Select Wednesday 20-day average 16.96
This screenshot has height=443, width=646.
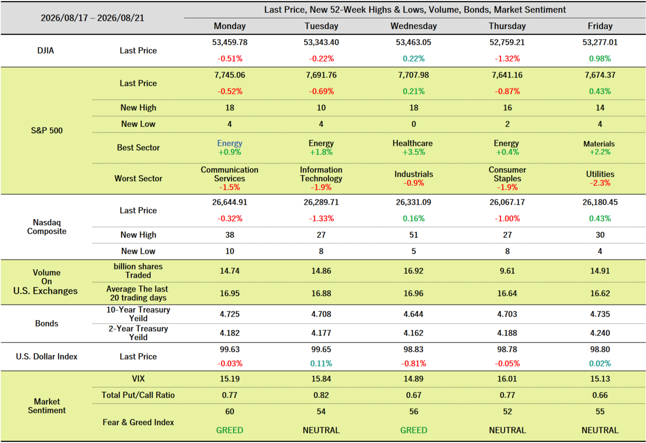coord(413,294)
